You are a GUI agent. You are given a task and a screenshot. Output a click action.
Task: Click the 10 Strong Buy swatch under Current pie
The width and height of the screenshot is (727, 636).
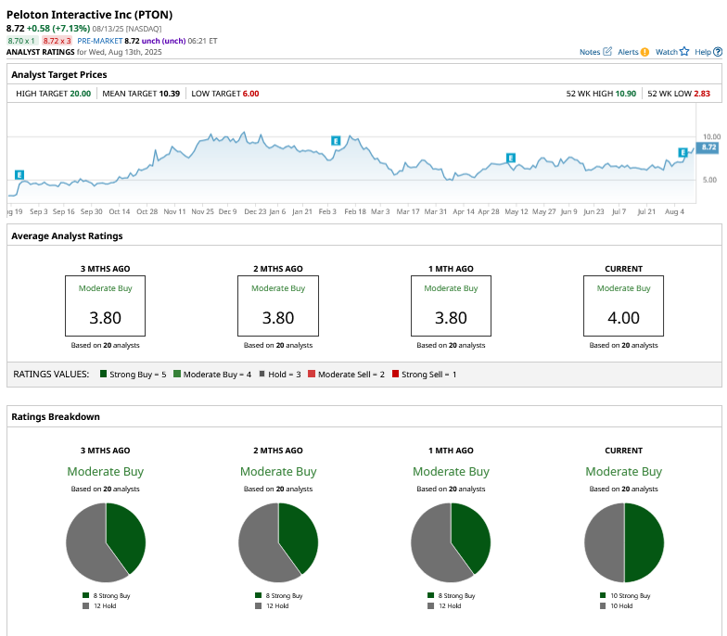pyautogui.click(x=603, y=595)
